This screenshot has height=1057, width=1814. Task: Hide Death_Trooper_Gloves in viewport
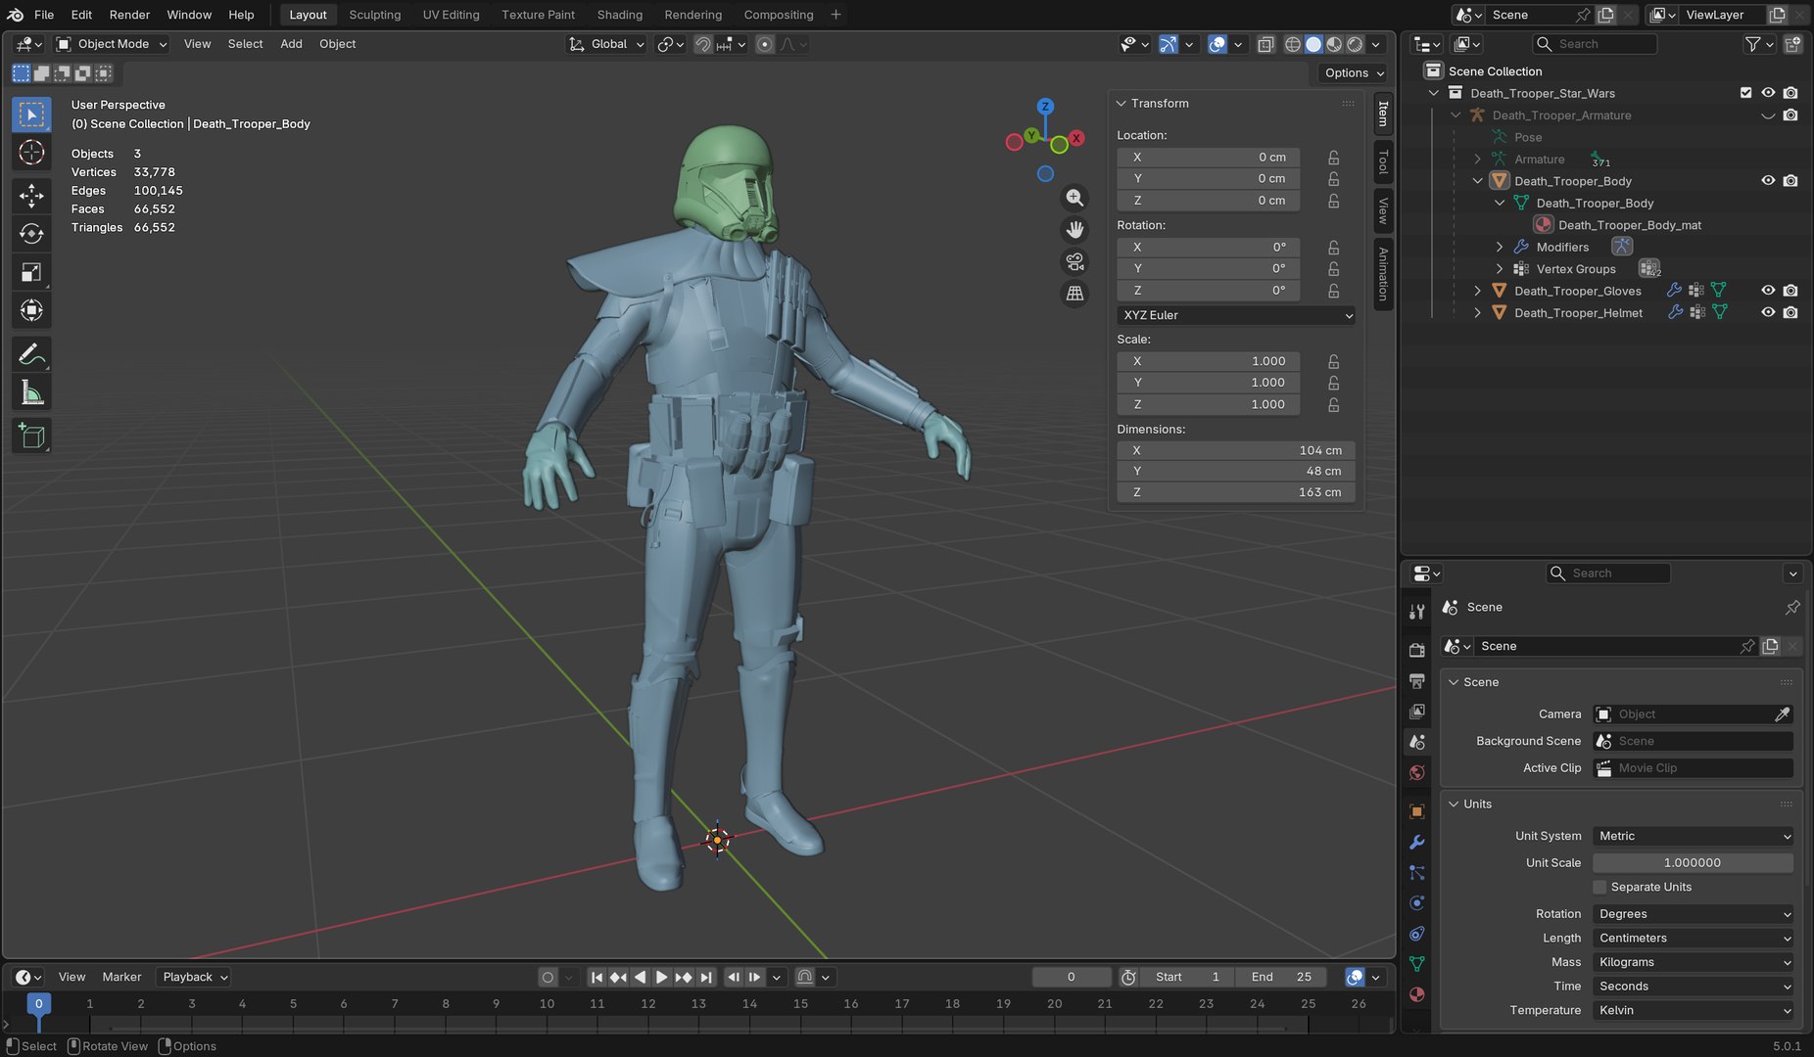[x=1768, y=291]
